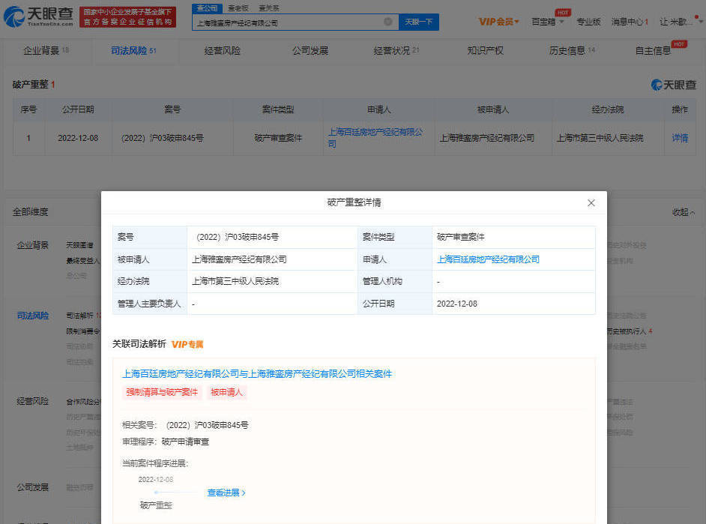Click the 天眼一下 search button
Image resolution: width=706 pixels, height=524 pixels.
coord(419,22)
